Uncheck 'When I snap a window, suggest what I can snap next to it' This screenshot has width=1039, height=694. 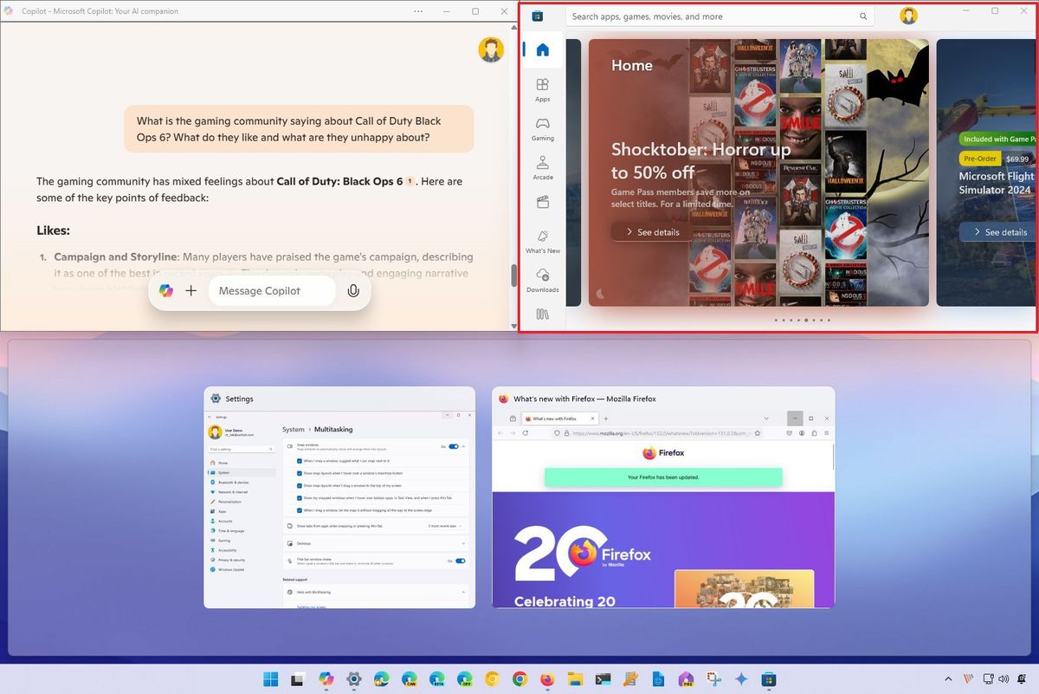pos(299,460)
